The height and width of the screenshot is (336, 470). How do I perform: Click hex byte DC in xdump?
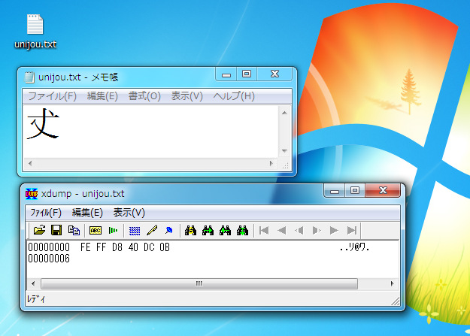149,247
